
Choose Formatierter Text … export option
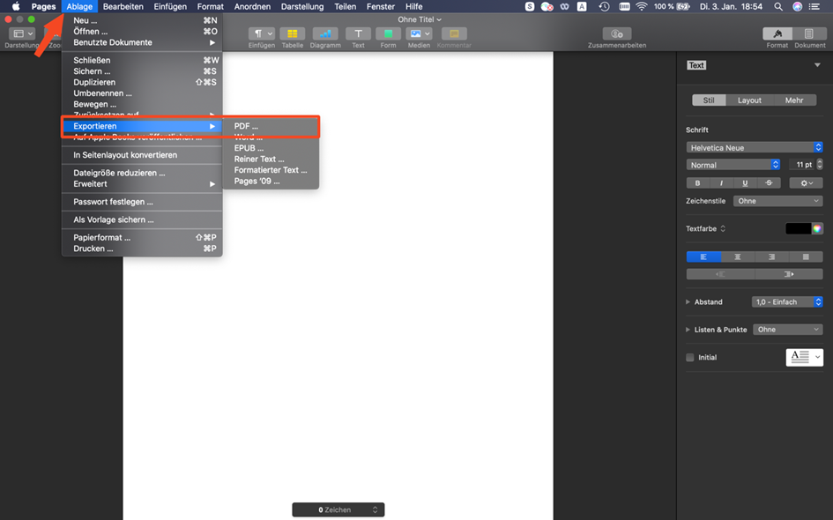coord(271,170)
